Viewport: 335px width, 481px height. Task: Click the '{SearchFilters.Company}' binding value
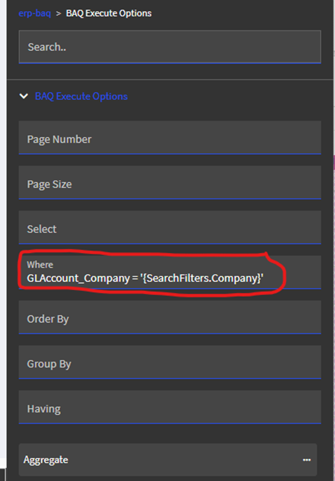pyautogui.click(x=202, y=279)
